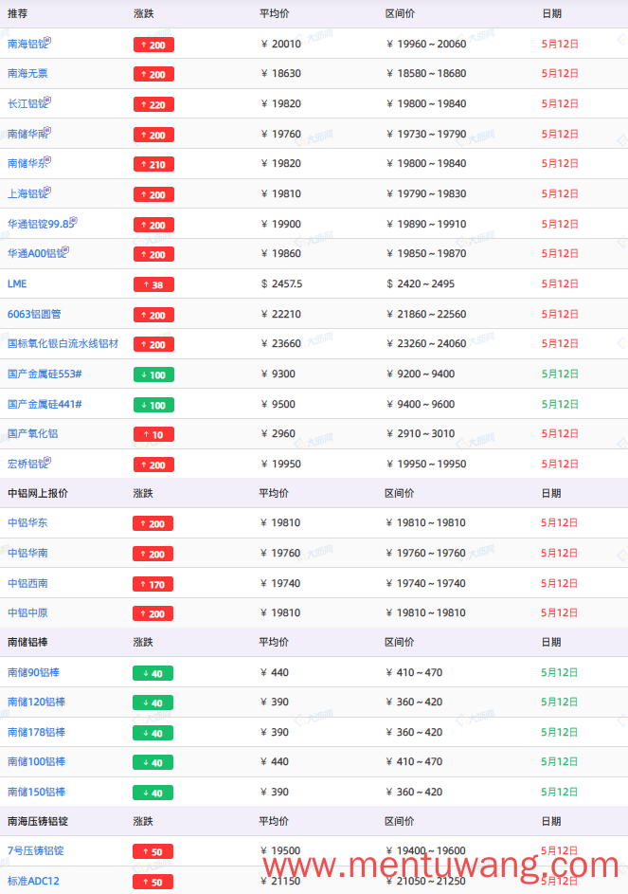Screen dimensions: 628x894
Task: Open the 南海无票 link
Action: point(27,74)
